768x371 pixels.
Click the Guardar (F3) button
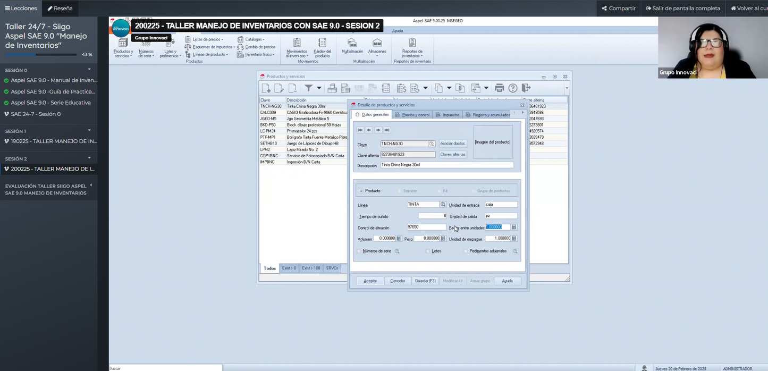click(425, 281)
